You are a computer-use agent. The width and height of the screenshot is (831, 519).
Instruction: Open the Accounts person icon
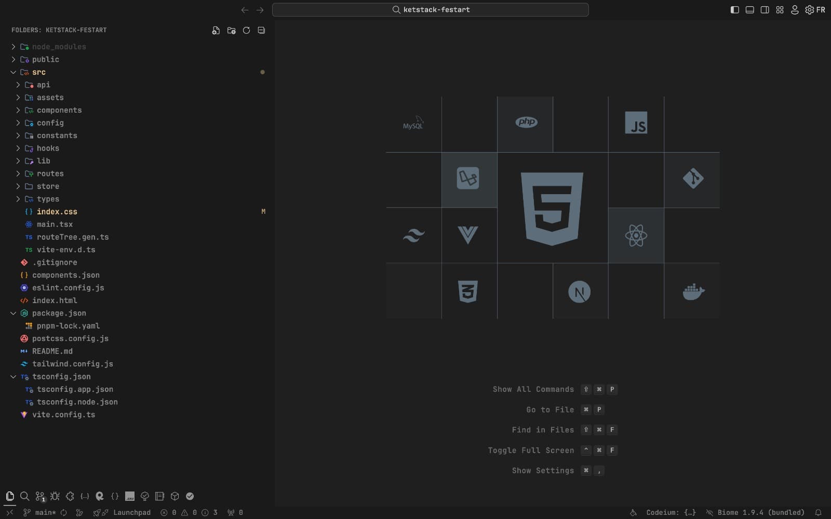(795, 10)
